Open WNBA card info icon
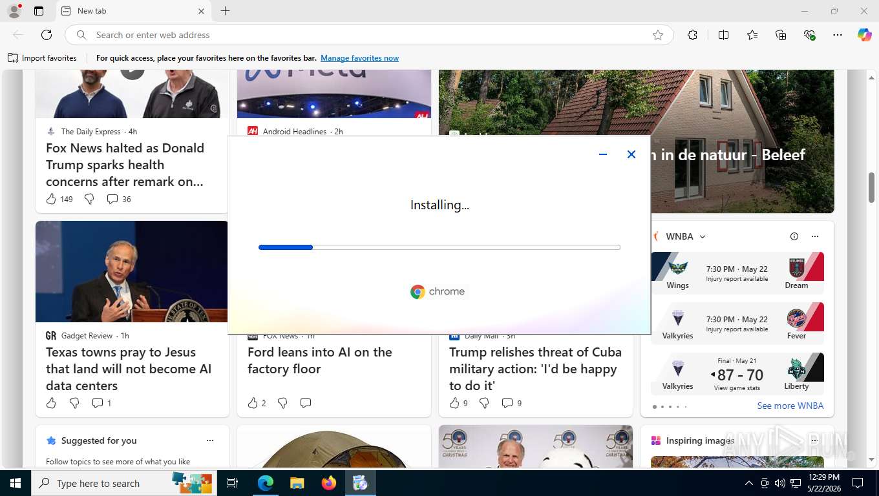Image resolution: width=879 pixels, height=496 pixels. point(794,236)
